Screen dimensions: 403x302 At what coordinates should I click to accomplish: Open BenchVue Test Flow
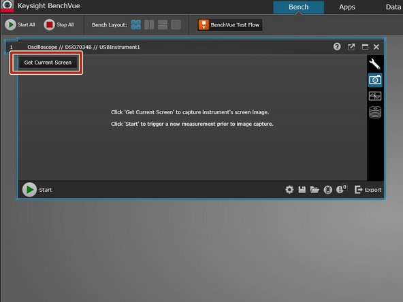coord(230,25)
